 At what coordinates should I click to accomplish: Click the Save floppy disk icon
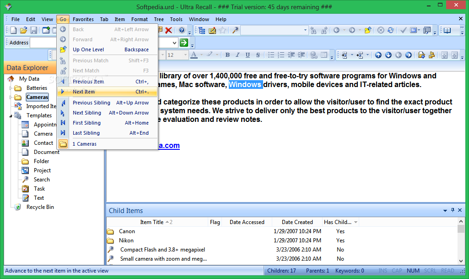[x=34, y=30]
